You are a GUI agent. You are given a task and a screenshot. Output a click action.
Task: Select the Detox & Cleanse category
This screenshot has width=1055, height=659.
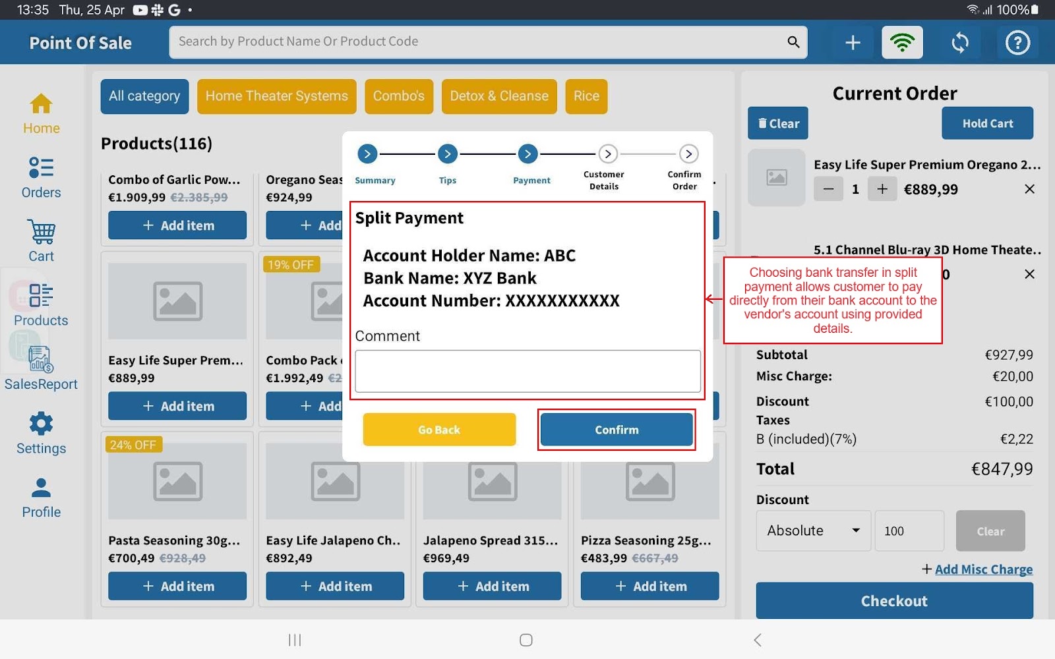point(498,96)
